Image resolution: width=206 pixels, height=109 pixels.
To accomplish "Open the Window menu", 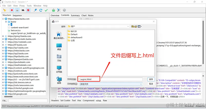I will point(37,6).
